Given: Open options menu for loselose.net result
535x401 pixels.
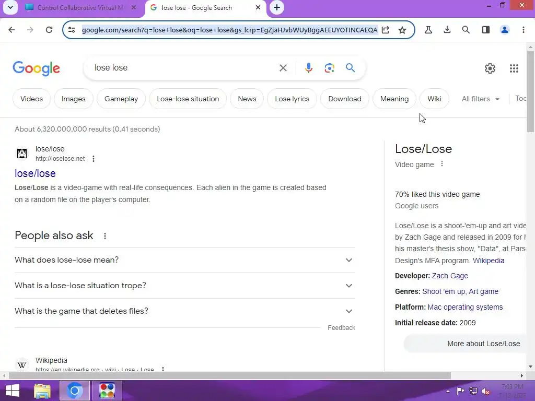Looking at the screenshot, I should [x=93, y=159].
